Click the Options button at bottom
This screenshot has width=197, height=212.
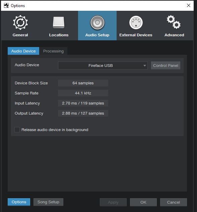point(19,202)
